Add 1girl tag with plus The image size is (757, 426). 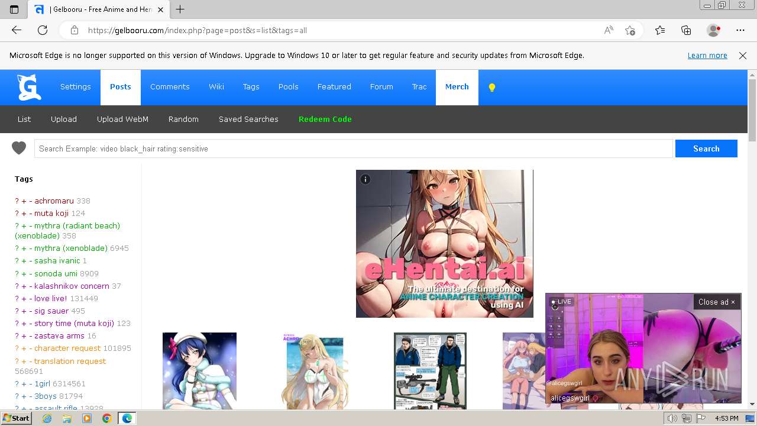[x=24, y=384]
